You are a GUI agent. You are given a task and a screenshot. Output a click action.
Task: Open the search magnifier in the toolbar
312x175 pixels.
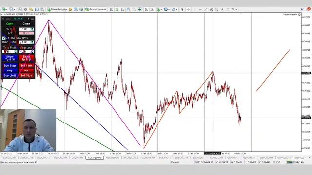302,9
